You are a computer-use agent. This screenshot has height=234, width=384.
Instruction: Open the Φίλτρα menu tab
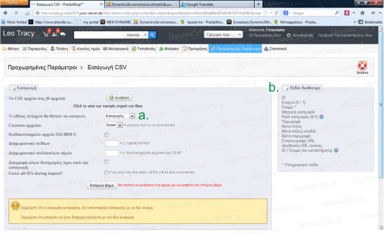coord(10,49)
